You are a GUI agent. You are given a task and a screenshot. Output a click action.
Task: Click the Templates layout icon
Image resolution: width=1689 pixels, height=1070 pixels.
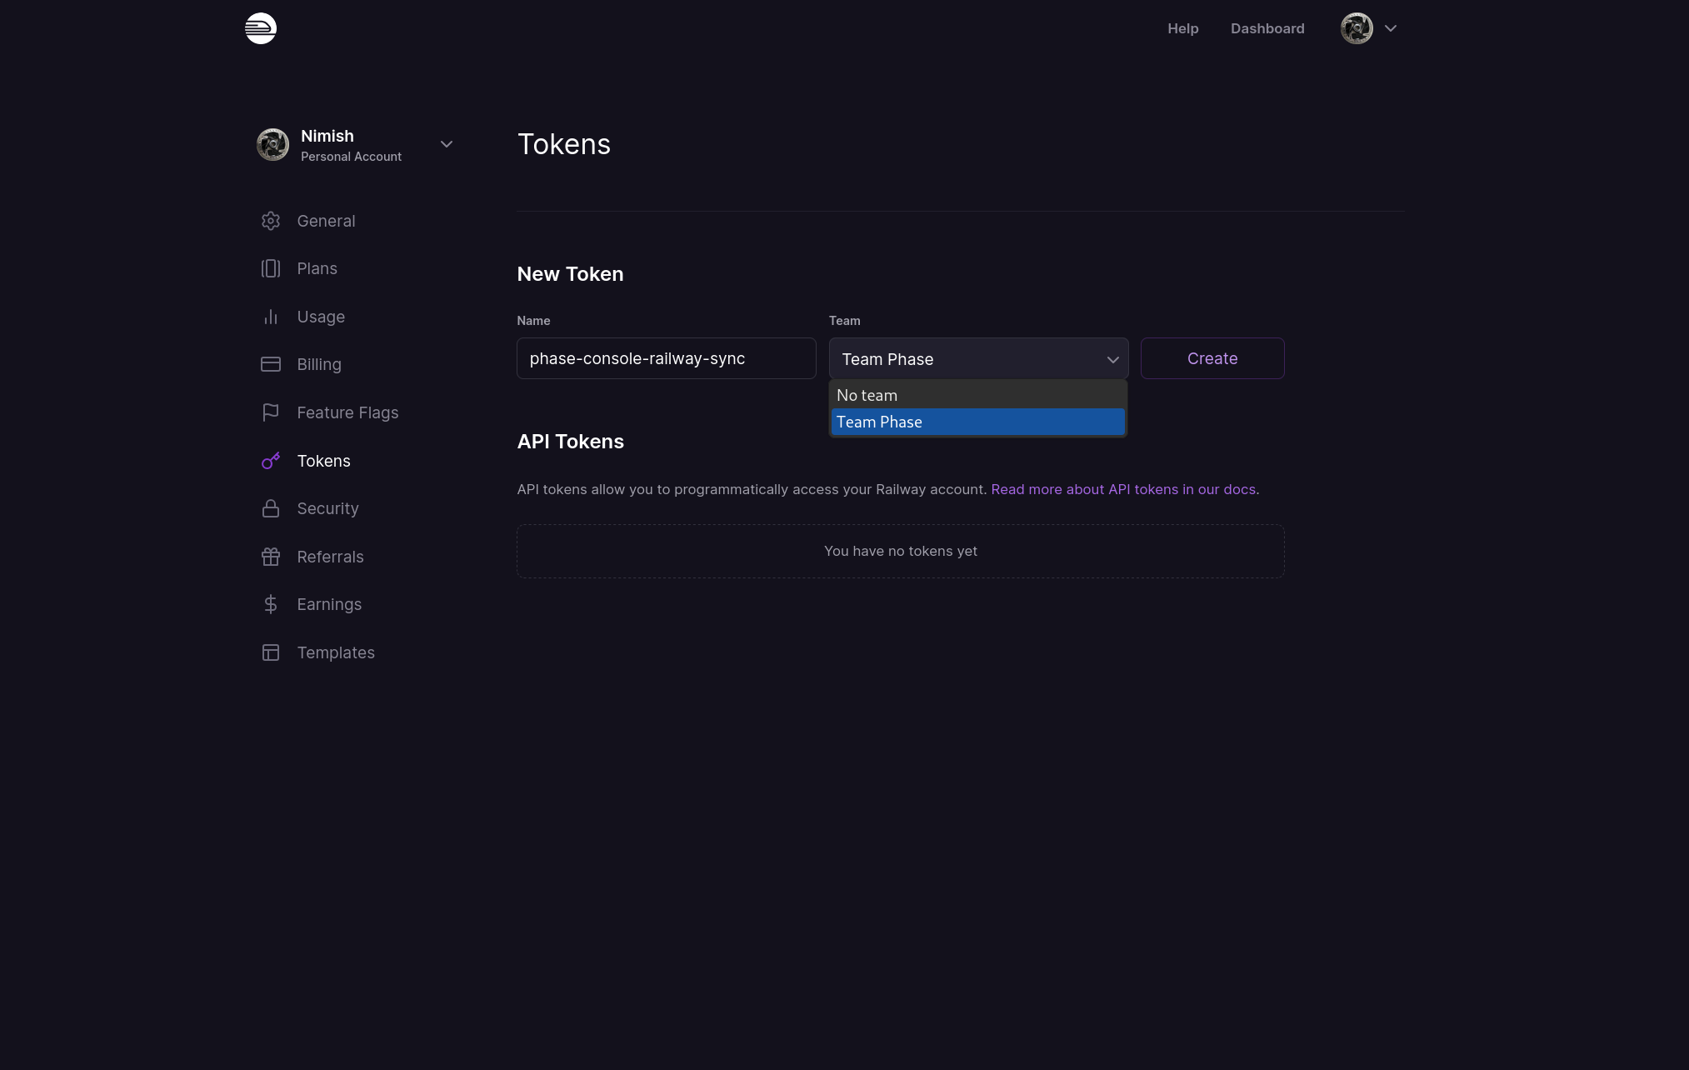click(271, 652)
